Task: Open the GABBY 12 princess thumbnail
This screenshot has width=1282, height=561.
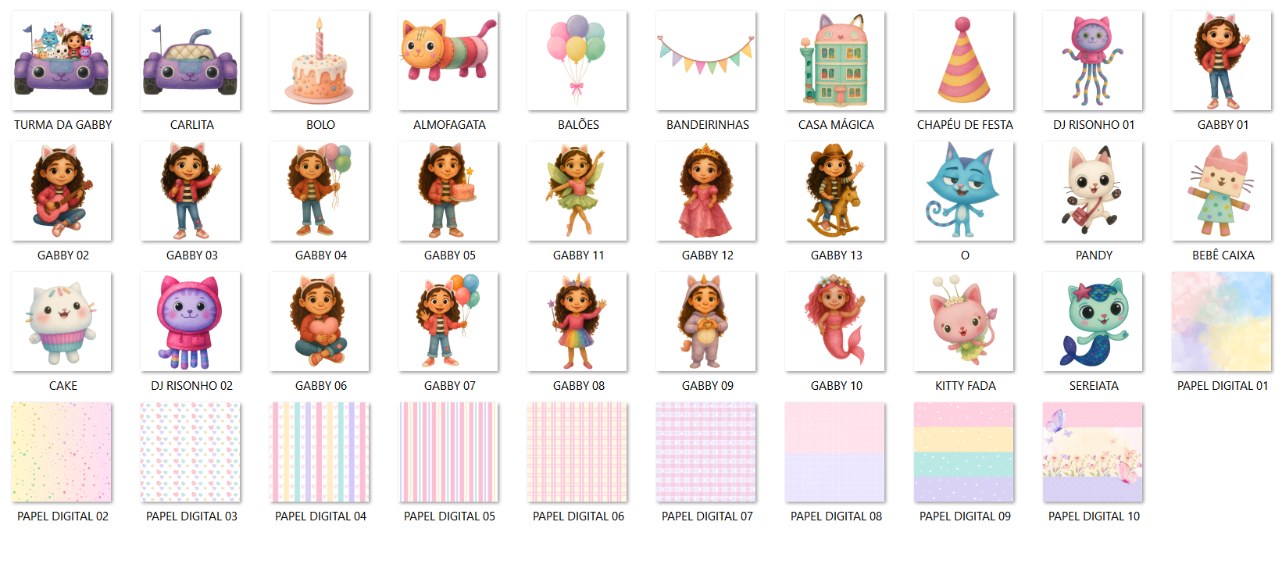Action: click(706, 191)
